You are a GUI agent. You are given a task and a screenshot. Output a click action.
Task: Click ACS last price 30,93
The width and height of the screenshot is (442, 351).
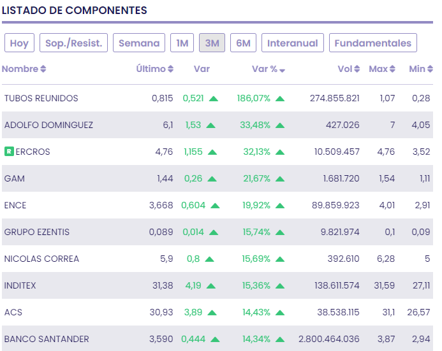pos(161,312)
